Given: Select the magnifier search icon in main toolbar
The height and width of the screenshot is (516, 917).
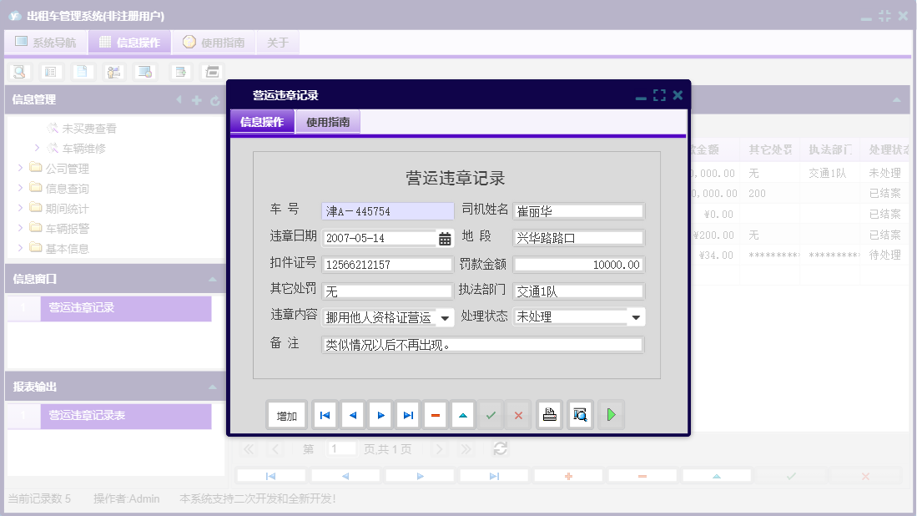Looking at the screenshot, I should (x=18, y=72).
